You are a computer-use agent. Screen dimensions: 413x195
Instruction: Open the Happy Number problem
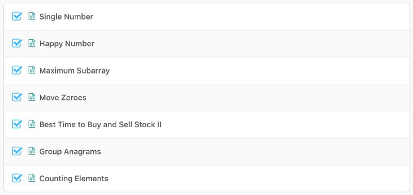pos(67,44)
